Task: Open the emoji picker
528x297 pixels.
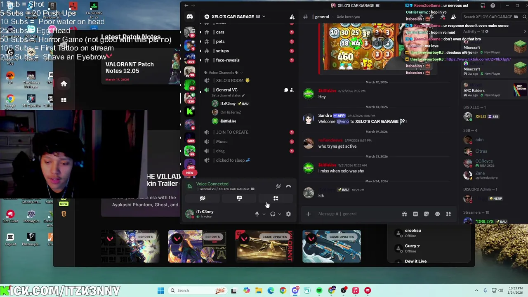Action: click(437, 214)
